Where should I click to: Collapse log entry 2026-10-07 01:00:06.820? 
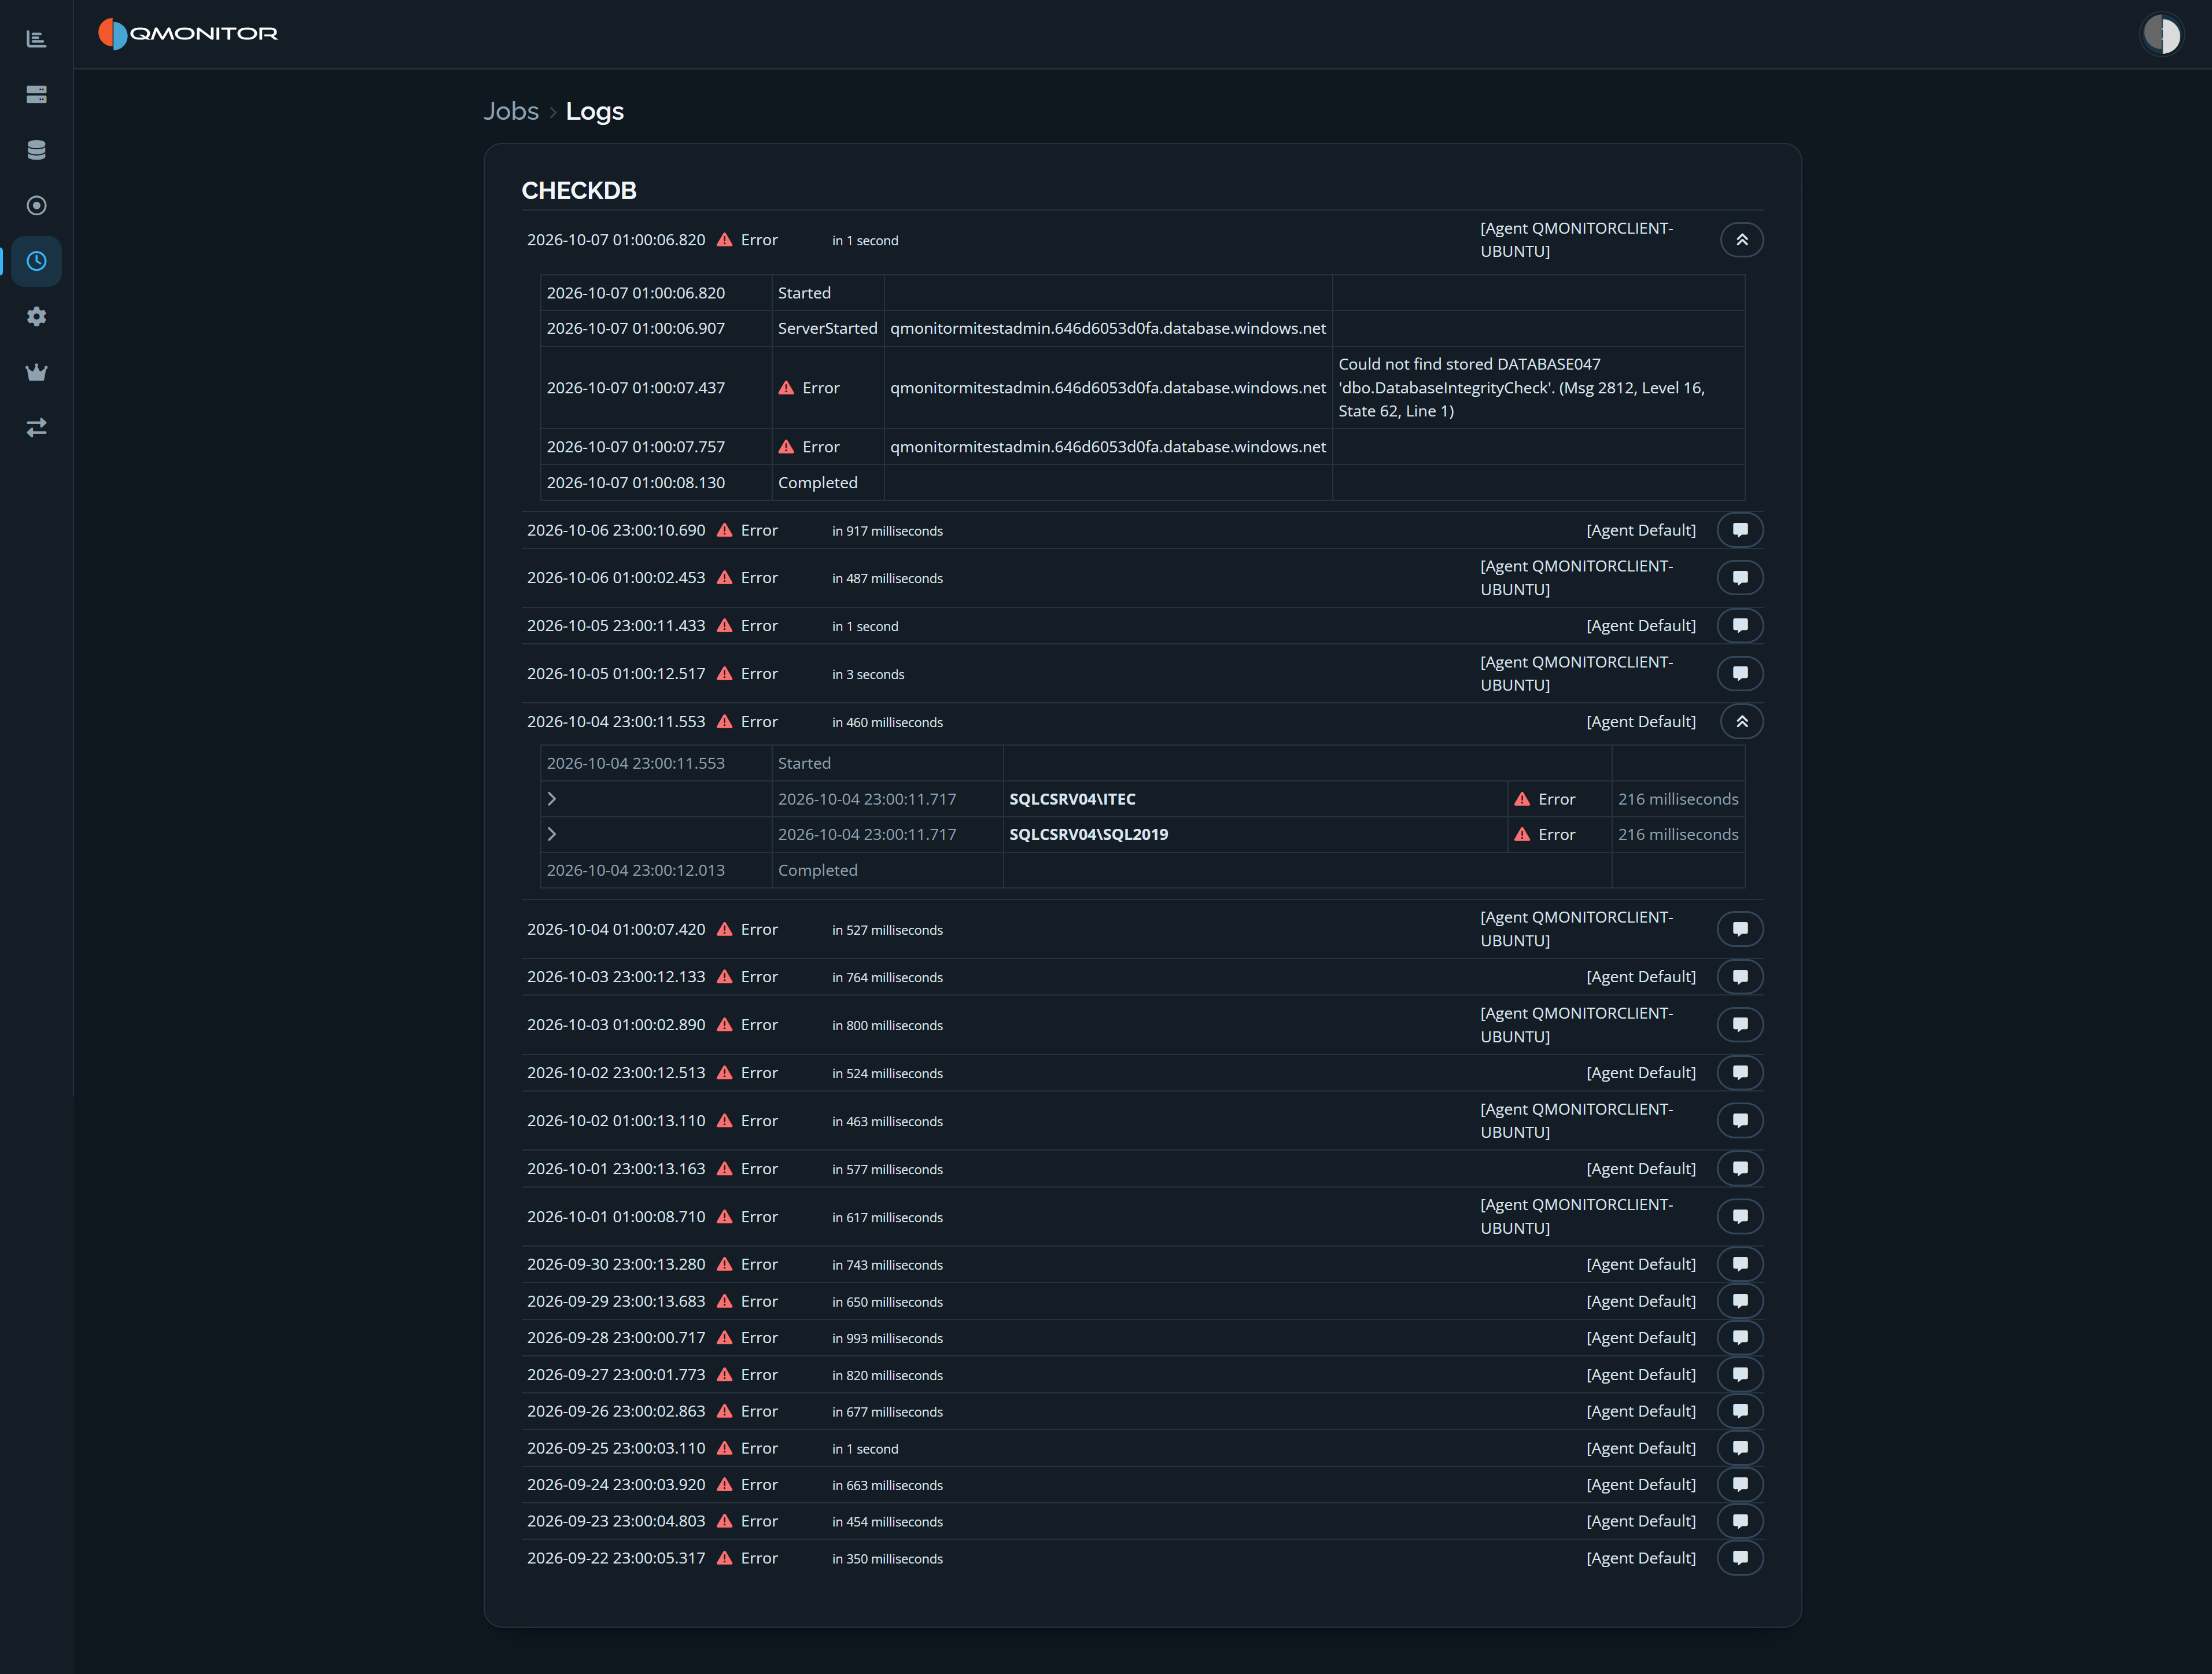1741,240
